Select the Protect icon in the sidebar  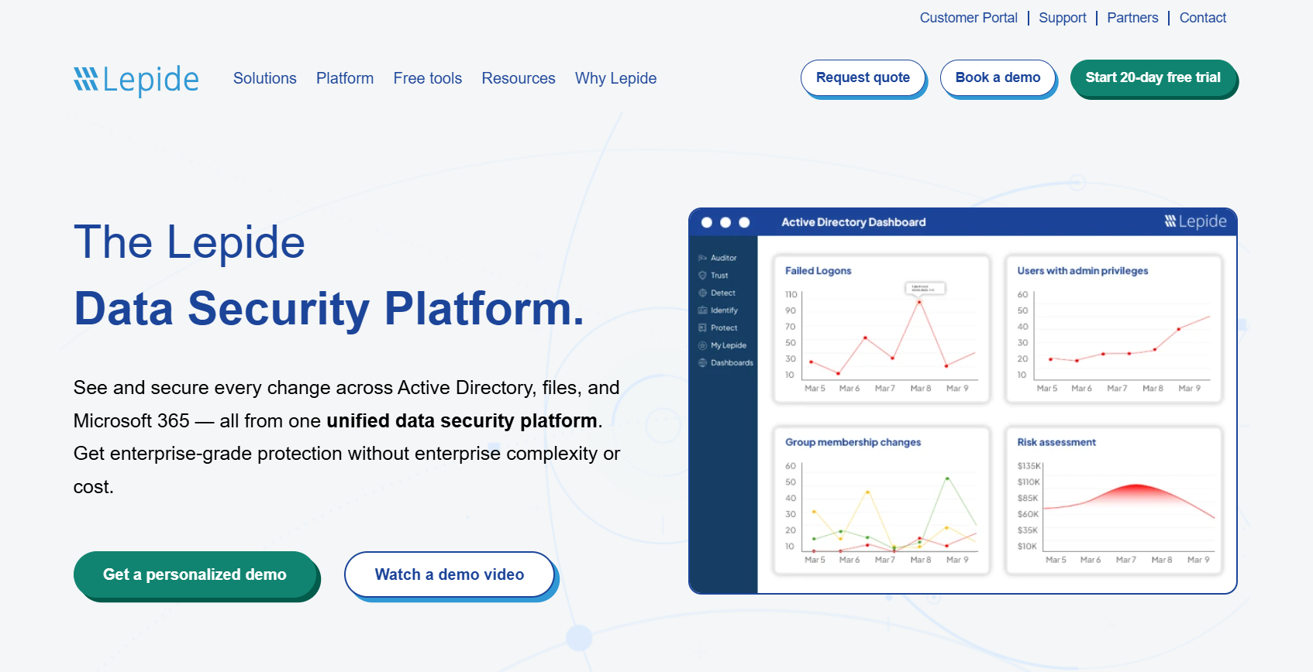(702, 327)
